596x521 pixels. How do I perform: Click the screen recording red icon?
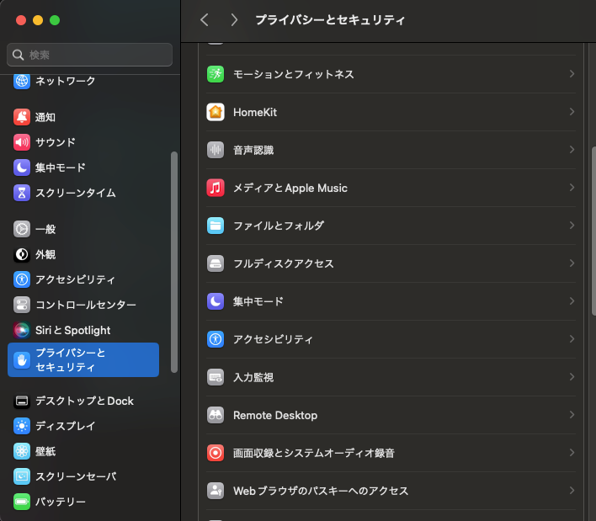pos(216,453)
